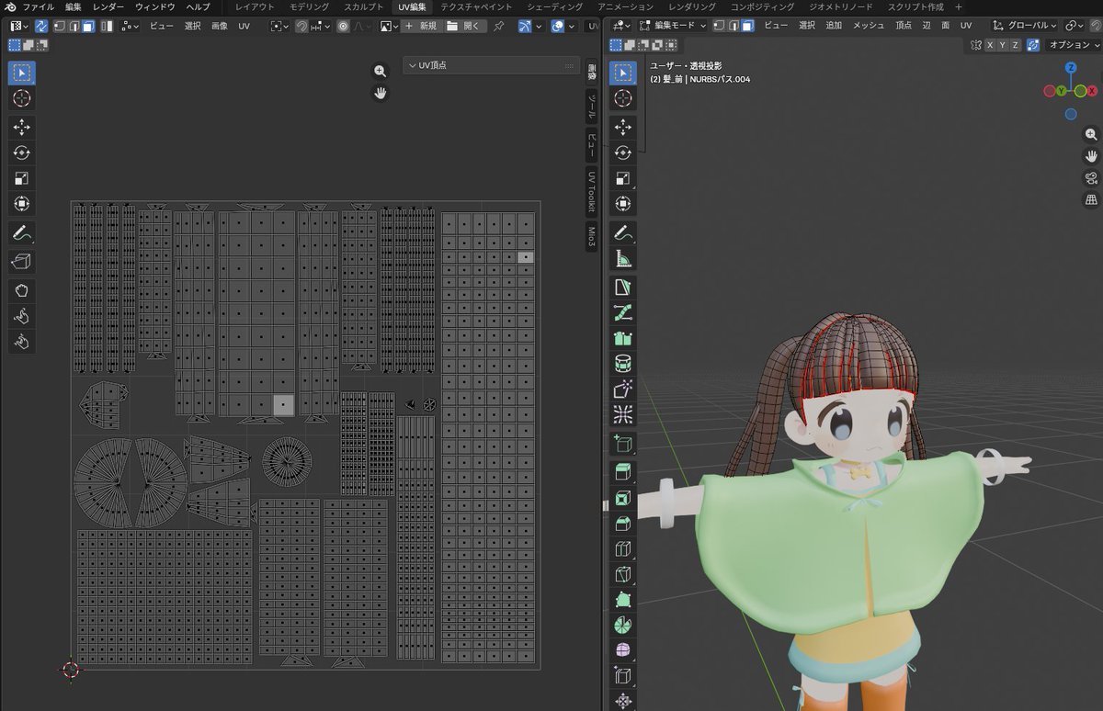Toggle mirror Y axis in 3D viewport
The image size is (1103, 711).
(1002, 45)
